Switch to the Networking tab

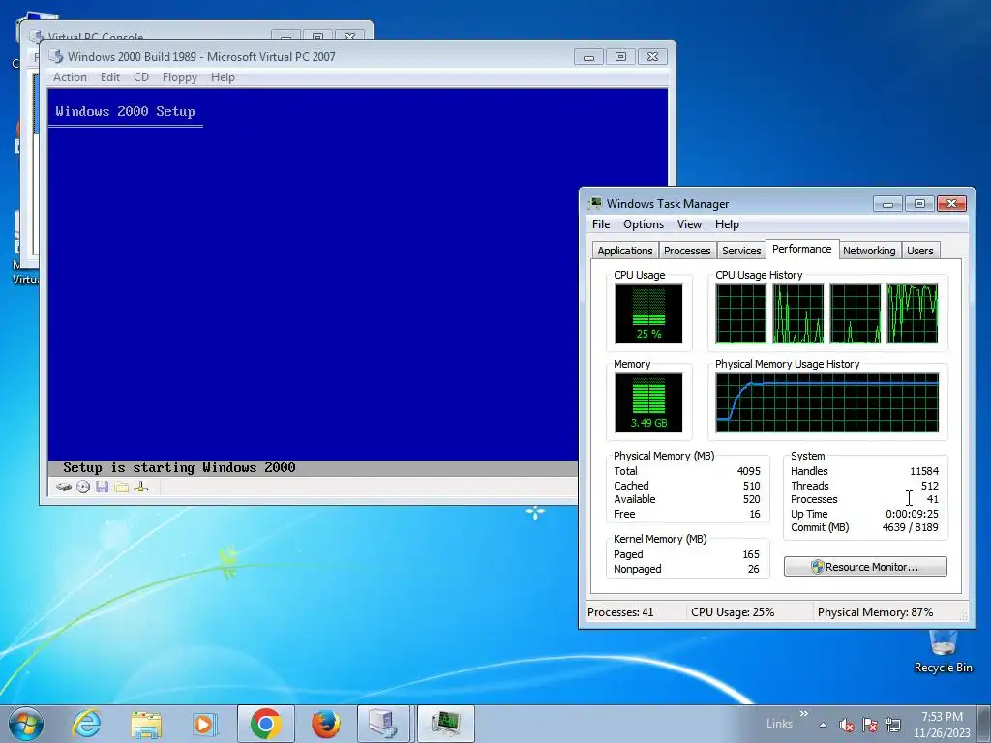(x=869, y=251)
